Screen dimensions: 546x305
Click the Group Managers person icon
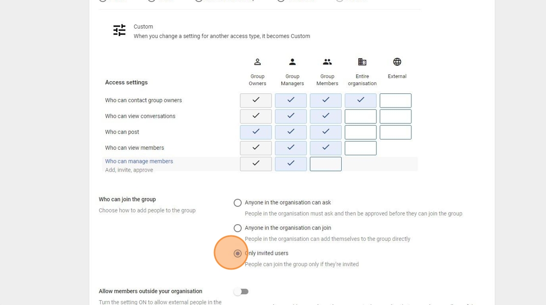[x=292, y=62]
